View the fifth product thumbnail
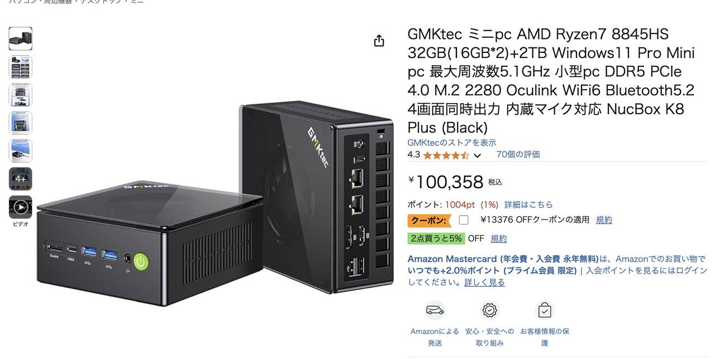The height and width of the screenshot is (359, 715). click(x=21, y=151)
